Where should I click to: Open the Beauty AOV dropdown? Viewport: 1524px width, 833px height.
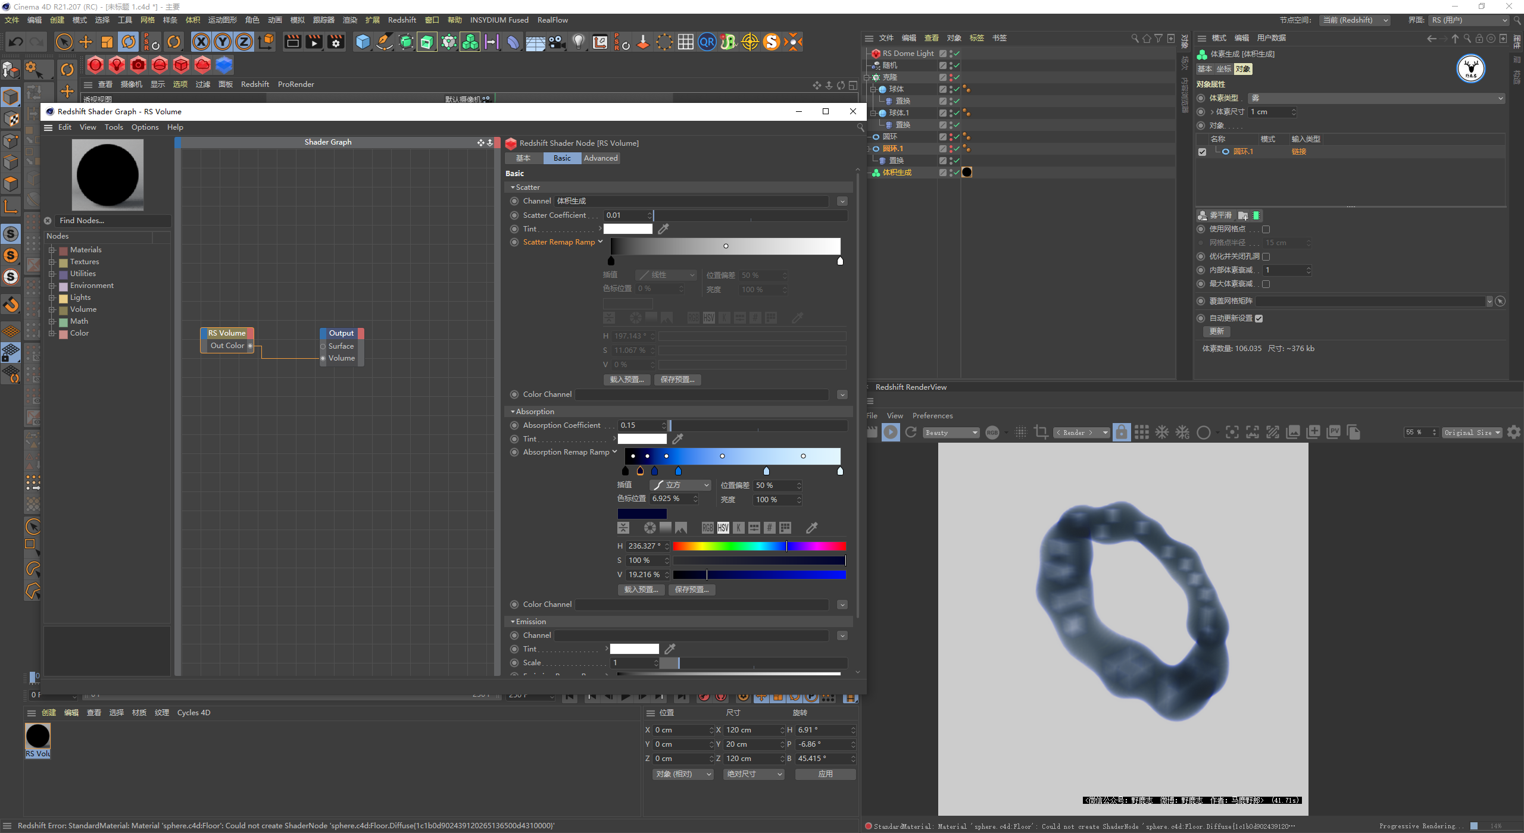click(x=951, y=433)
